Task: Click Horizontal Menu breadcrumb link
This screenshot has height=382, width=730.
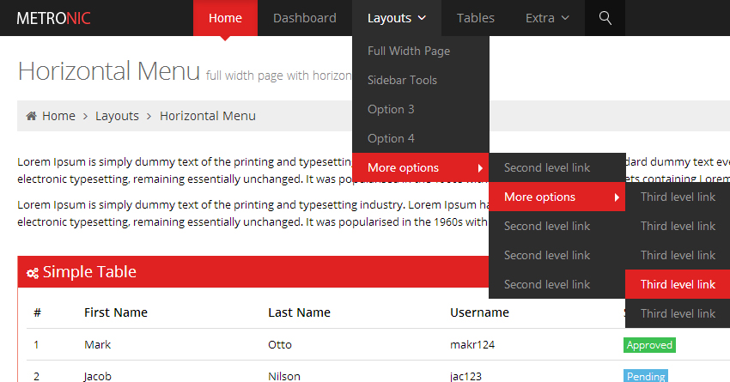Action: click(207, 116)
